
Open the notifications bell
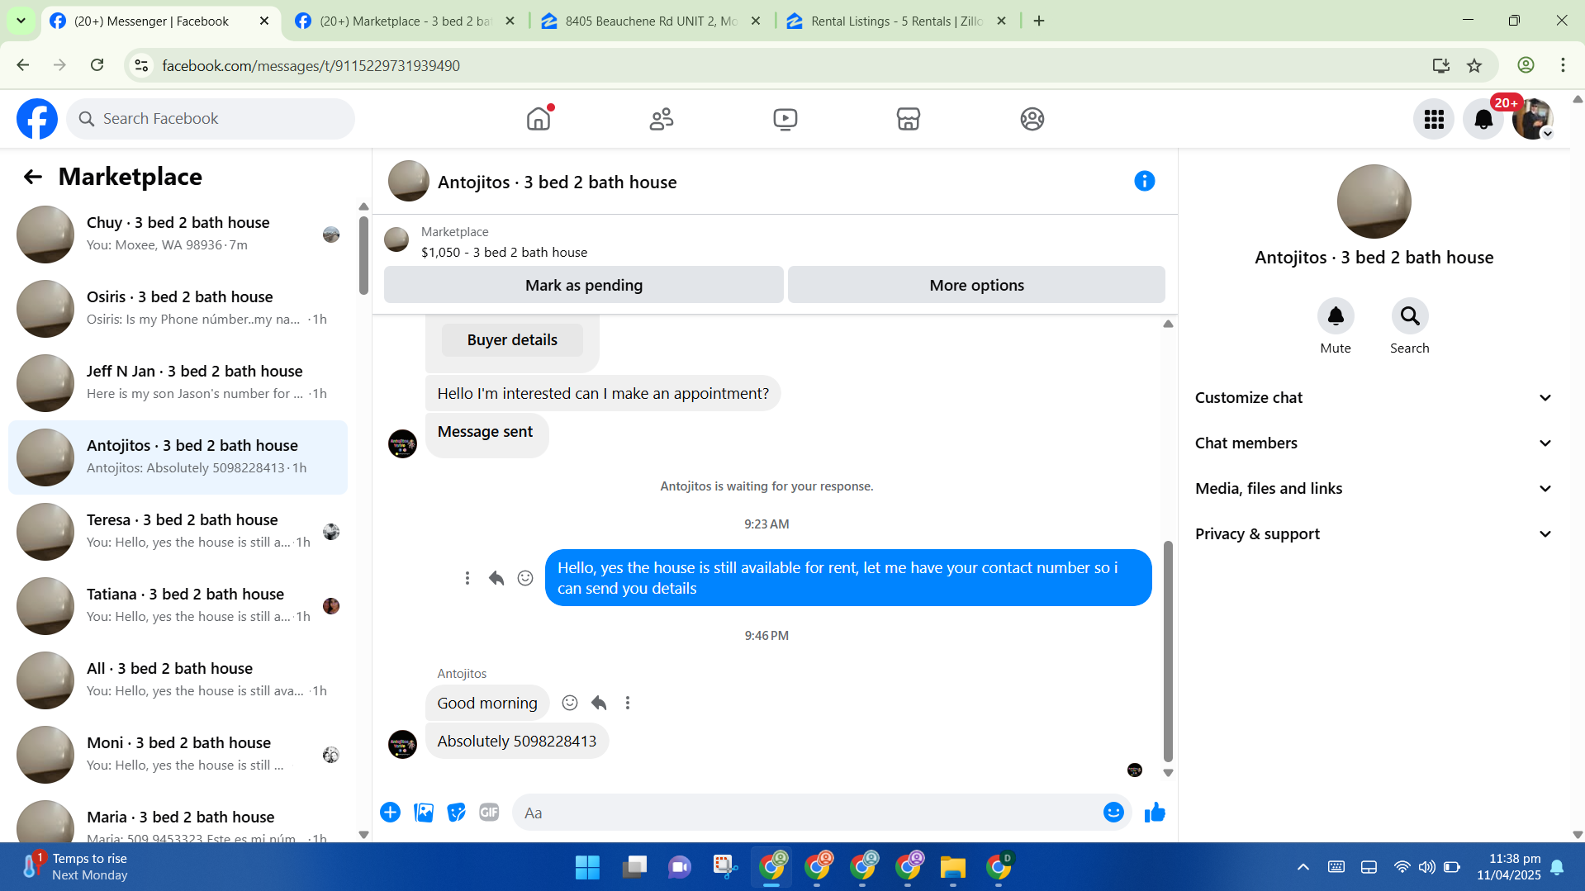tap(1483, 119)
